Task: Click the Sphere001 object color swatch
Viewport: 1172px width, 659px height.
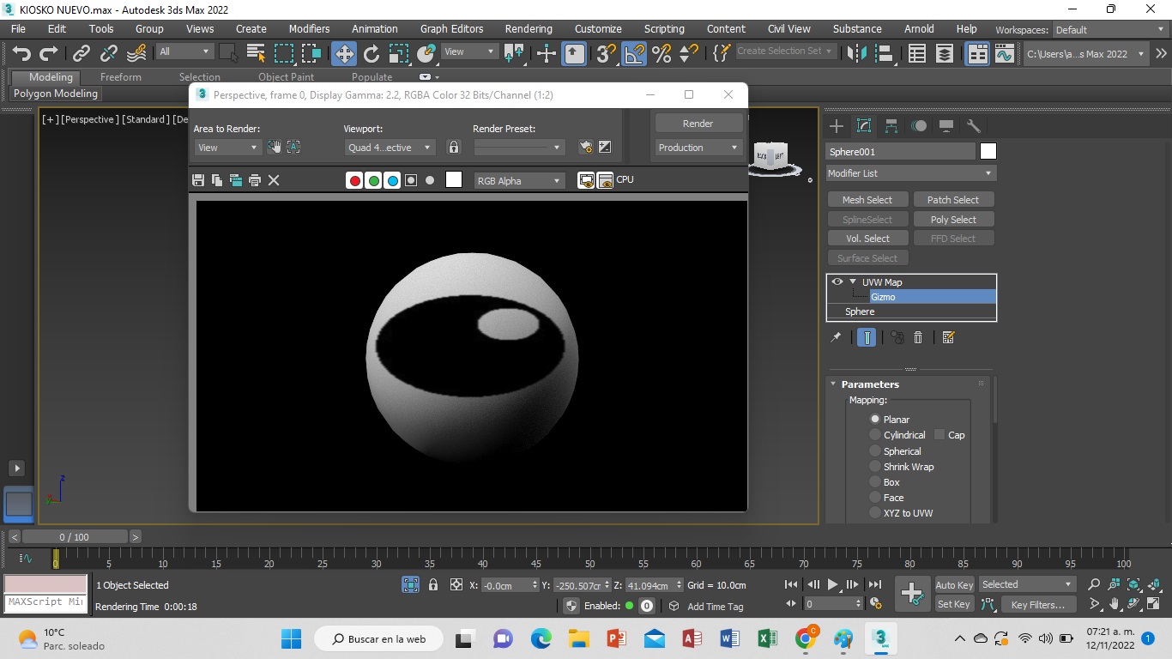Action: tap(988, 152)
